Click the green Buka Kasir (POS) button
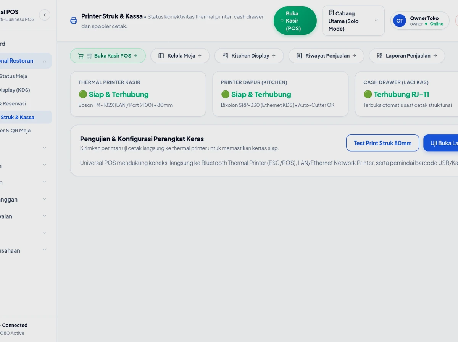This screenshot has height=342, width=458. click(x=295, y=21)
